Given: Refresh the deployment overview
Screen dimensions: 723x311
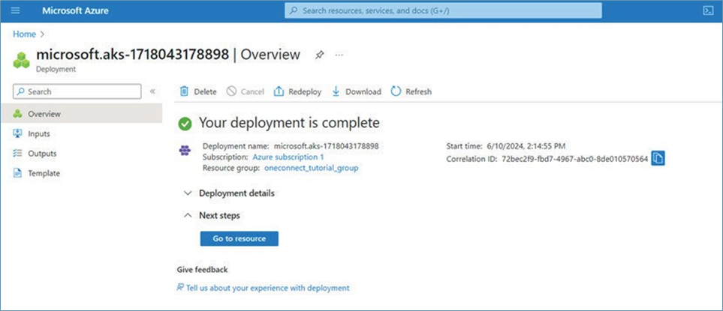Looking at the screenshot, I should tap(411, 91).
